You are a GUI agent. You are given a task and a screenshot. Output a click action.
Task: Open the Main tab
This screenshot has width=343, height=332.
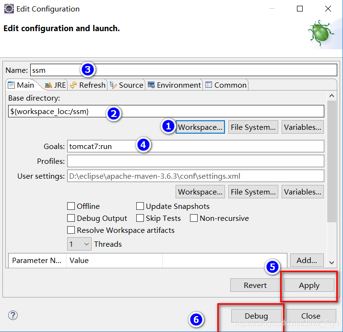click(21, 85)
